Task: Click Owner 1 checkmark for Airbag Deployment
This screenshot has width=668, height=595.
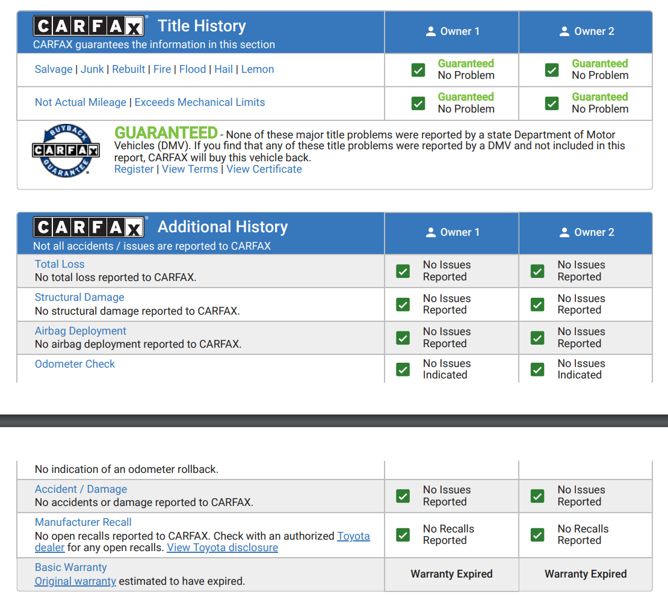Action: (403, 338)
